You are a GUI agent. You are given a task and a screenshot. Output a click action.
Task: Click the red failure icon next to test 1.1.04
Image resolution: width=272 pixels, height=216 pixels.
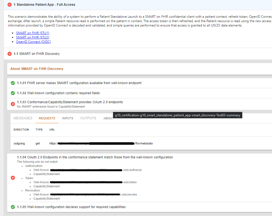click(x=13, y=178)
